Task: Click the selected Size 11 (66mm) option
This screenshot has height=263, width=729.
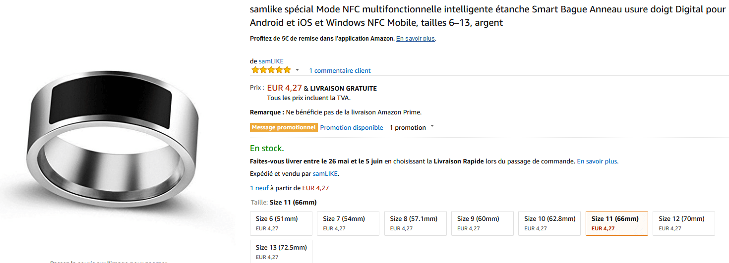Action: pyautogui.click(x=616, y=223)
